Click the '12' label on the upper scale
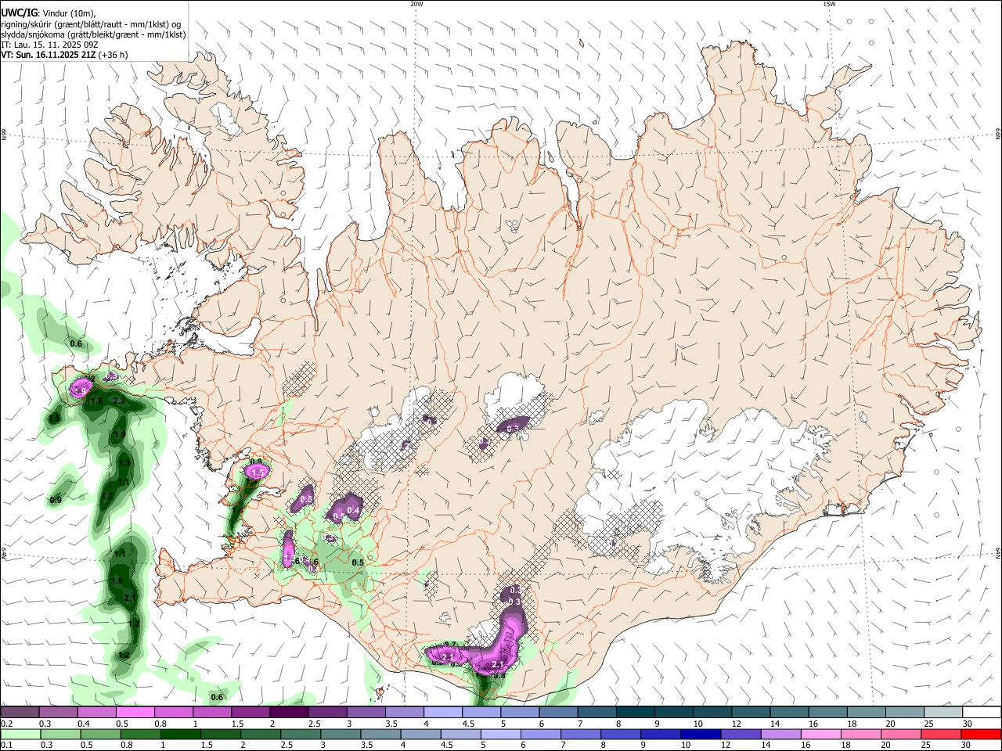Viewport: 1002px width, 751px height. coord(736,724)
